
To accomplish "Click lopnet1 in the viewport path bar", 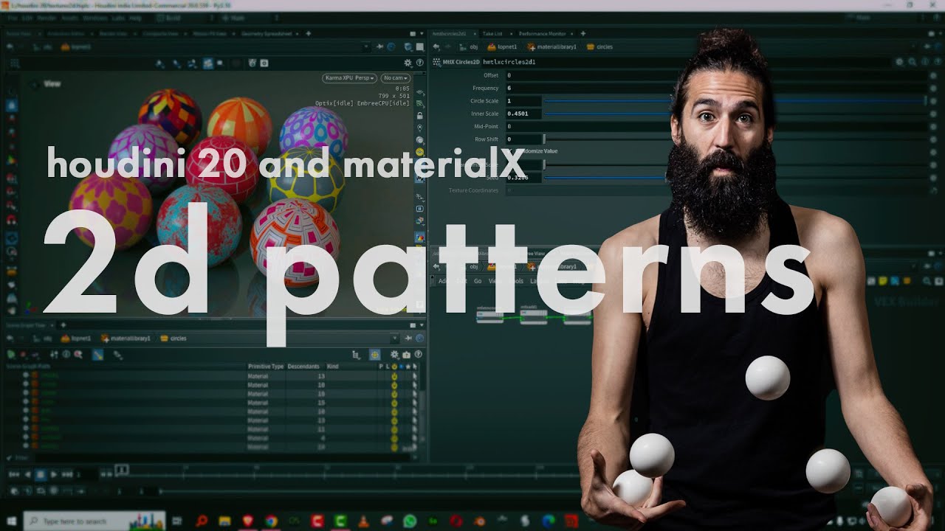I will (x=76, y=46).
